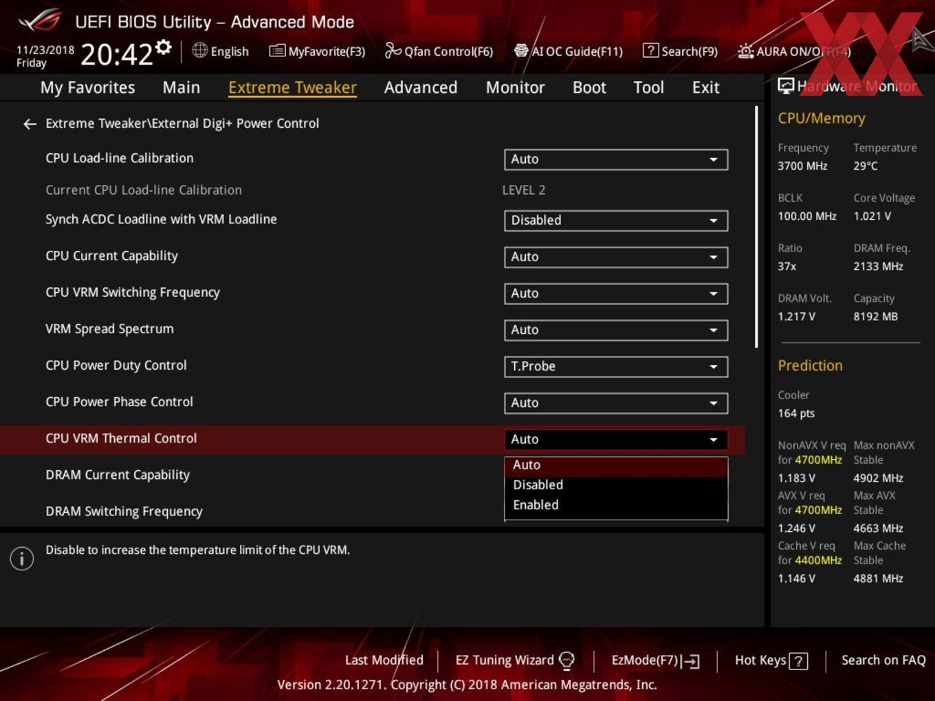Expand the CPU Current Capability dropdown
The height and width of the screenshot is (701, 935).
click(616, 257)
